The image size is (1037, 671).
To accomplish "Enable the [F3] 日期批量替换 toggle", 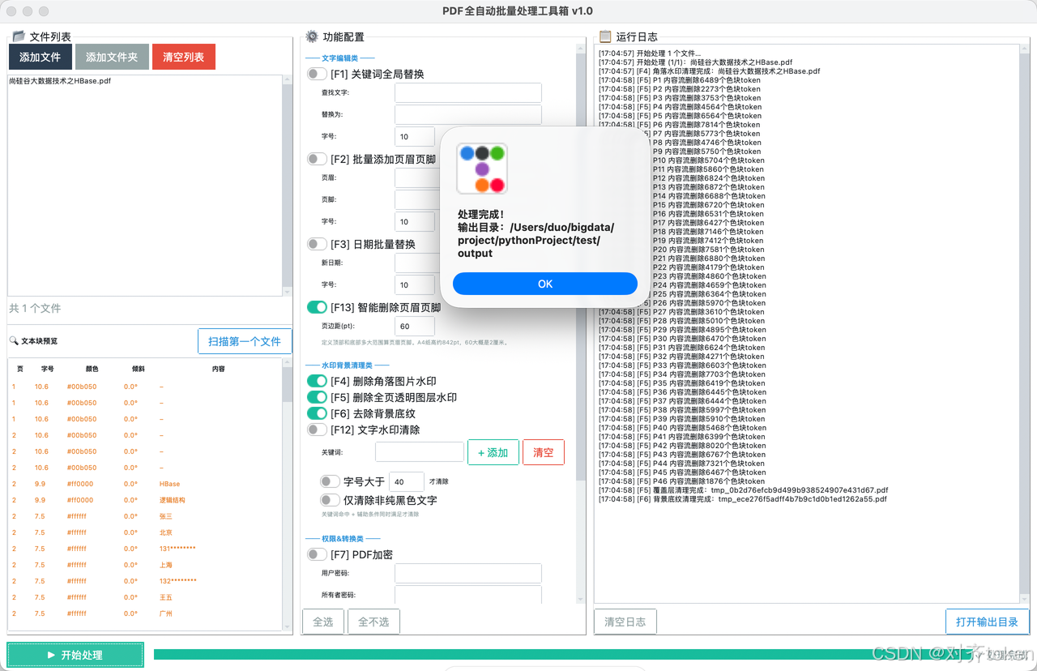I will click(317, 244).
